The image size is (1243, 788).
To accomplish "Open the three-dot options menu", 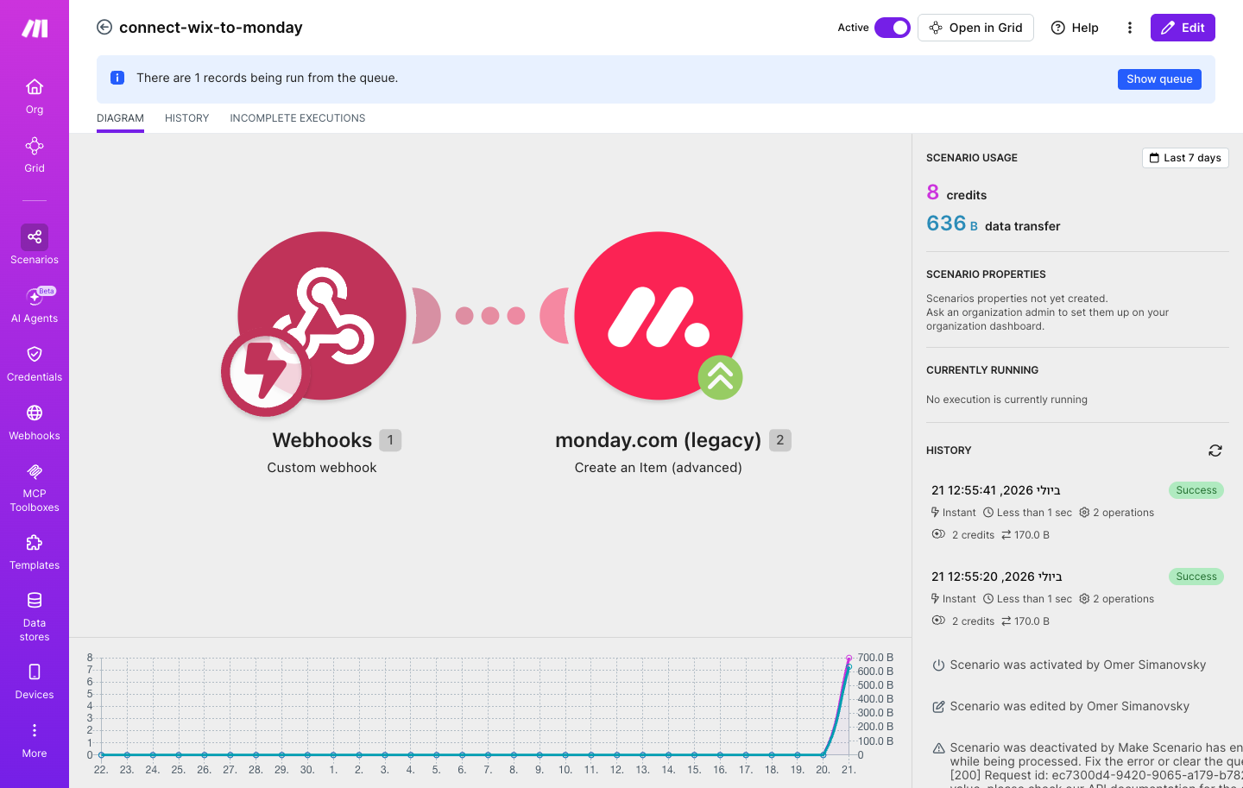I will (x=1129, y=28).
